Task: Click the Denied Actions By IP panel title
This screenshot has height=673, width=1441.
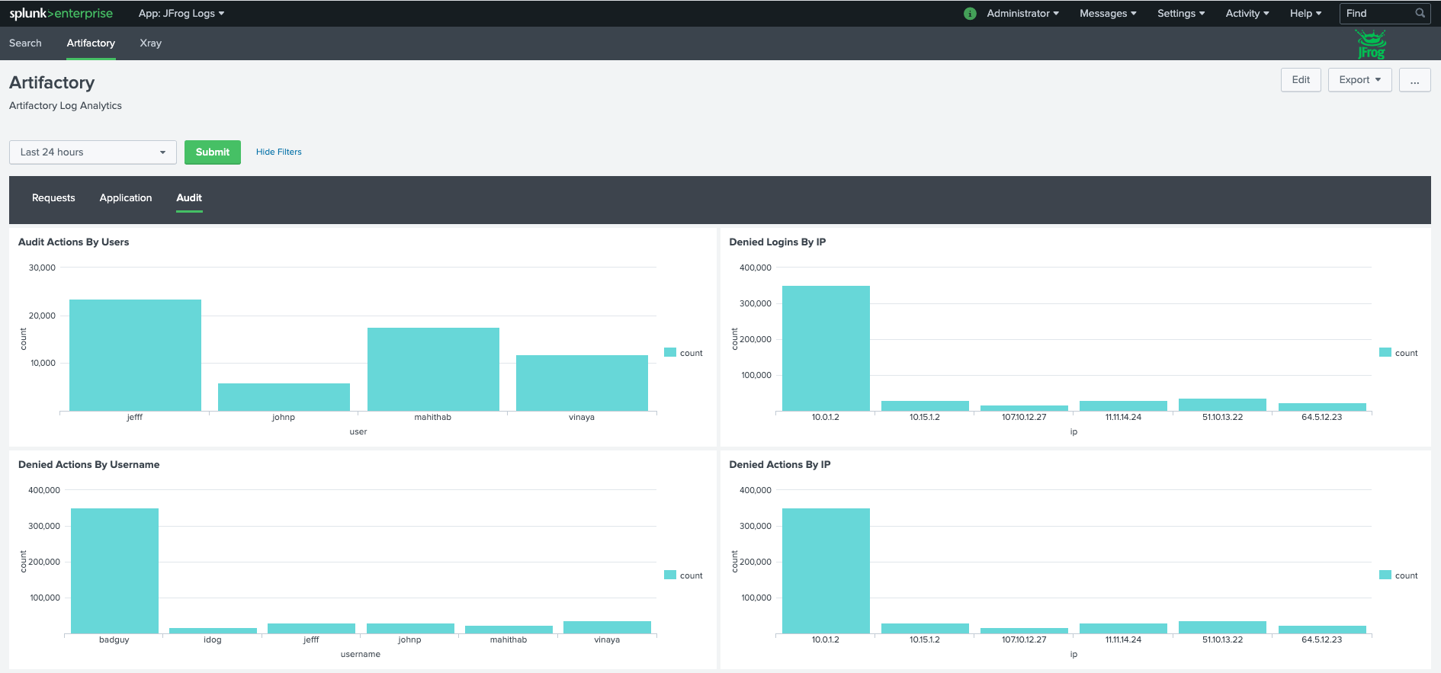Action: coord(780,465)
